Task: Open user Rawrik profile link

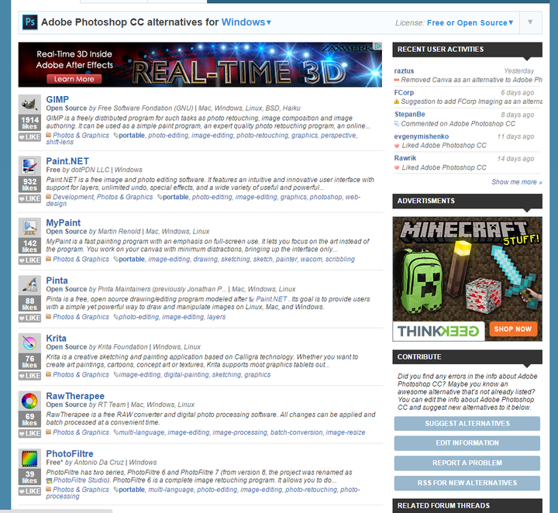Action: click(x=405, y=158)
